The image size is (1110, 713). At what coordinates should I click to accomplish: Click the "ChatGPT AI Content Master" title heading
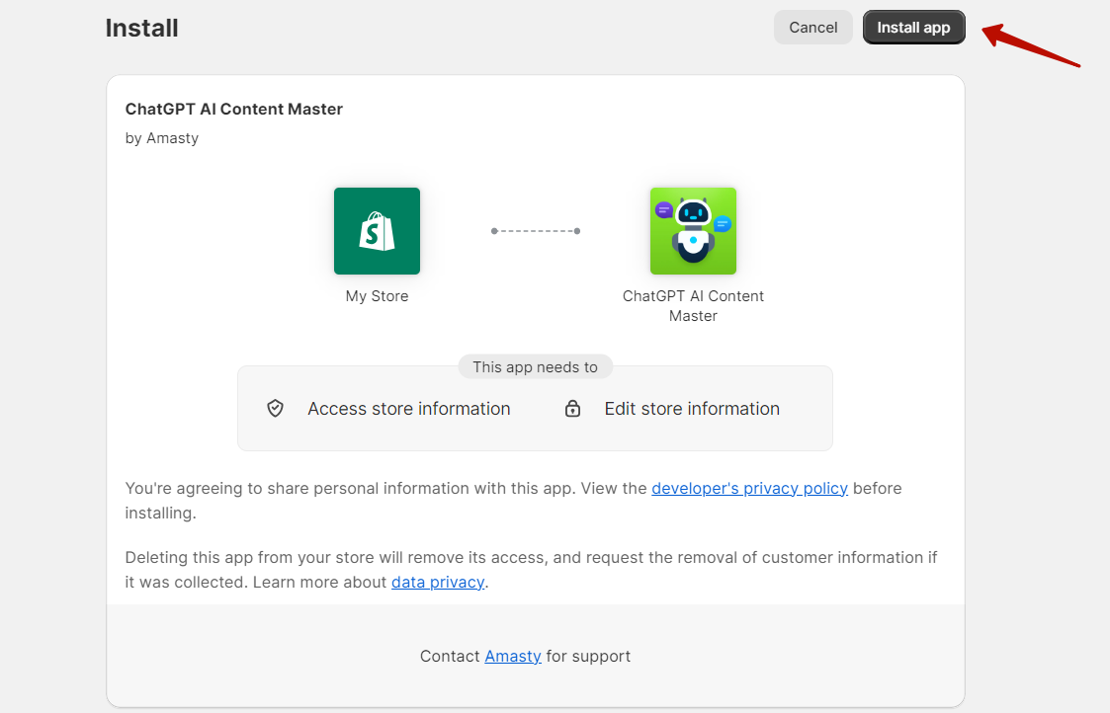point(233,109)
